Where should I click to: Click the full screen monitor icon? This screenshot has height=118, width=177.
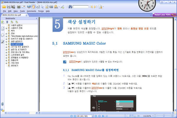[29, 7]
